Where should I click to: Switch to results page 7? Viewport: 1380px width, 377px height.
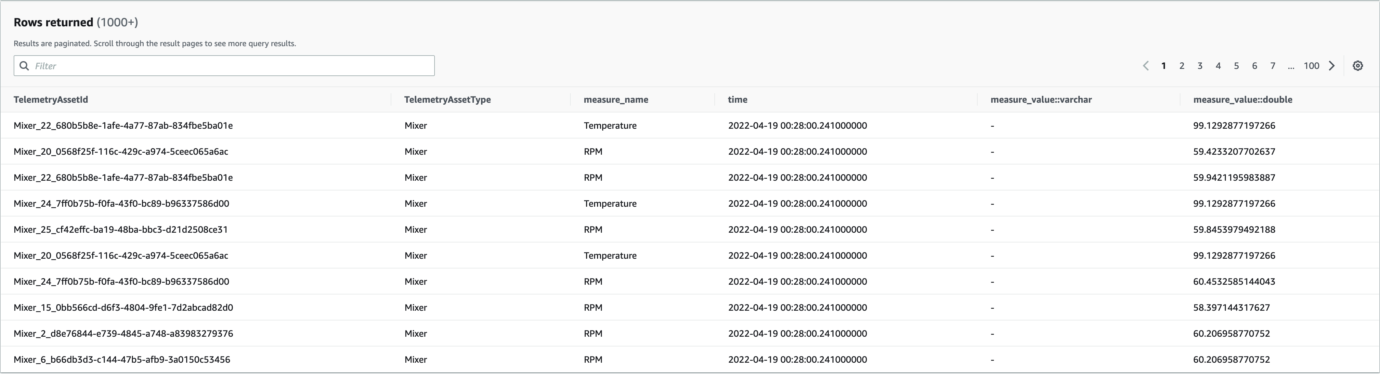pos(1272,66)
